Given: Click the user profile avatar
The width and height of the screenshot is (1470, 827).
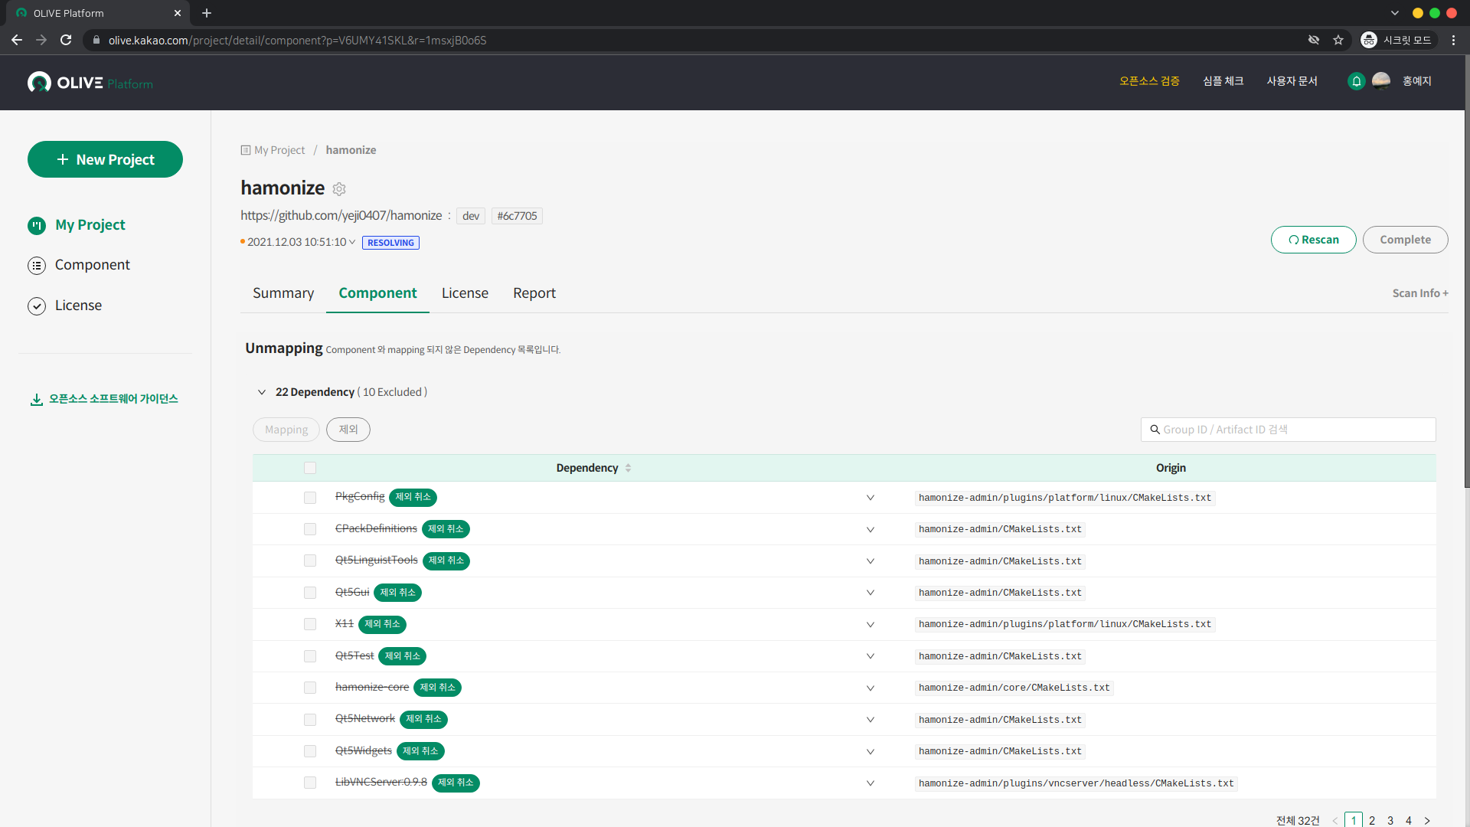Looking at the screenshot, I should (1381, 81).
